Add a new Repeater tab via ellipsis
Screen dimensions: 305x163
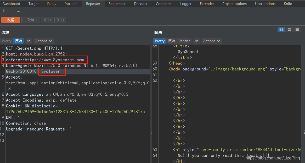coord(19,11)
